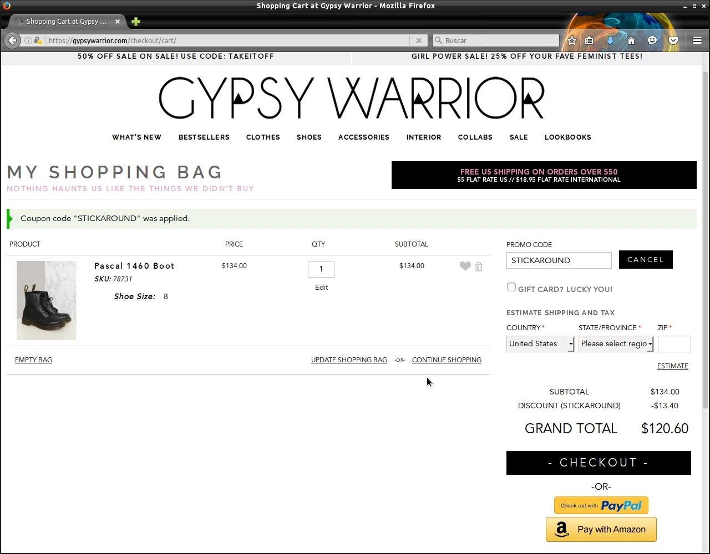
Task: Click the quantity input field
Action: 321,269
